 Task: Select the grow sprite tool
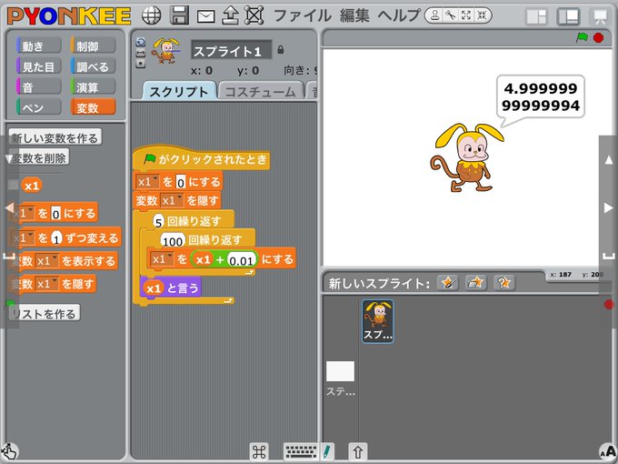[466, 15]
